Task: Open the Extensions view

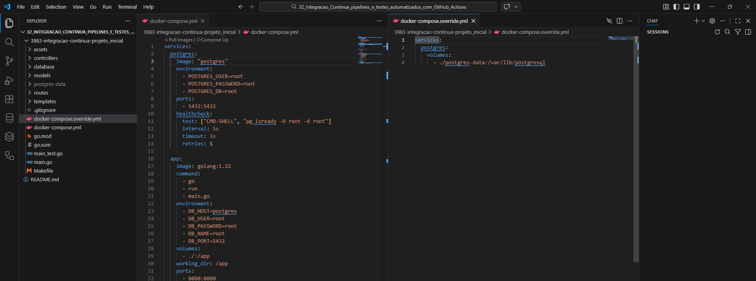Action: click(9, 99)
